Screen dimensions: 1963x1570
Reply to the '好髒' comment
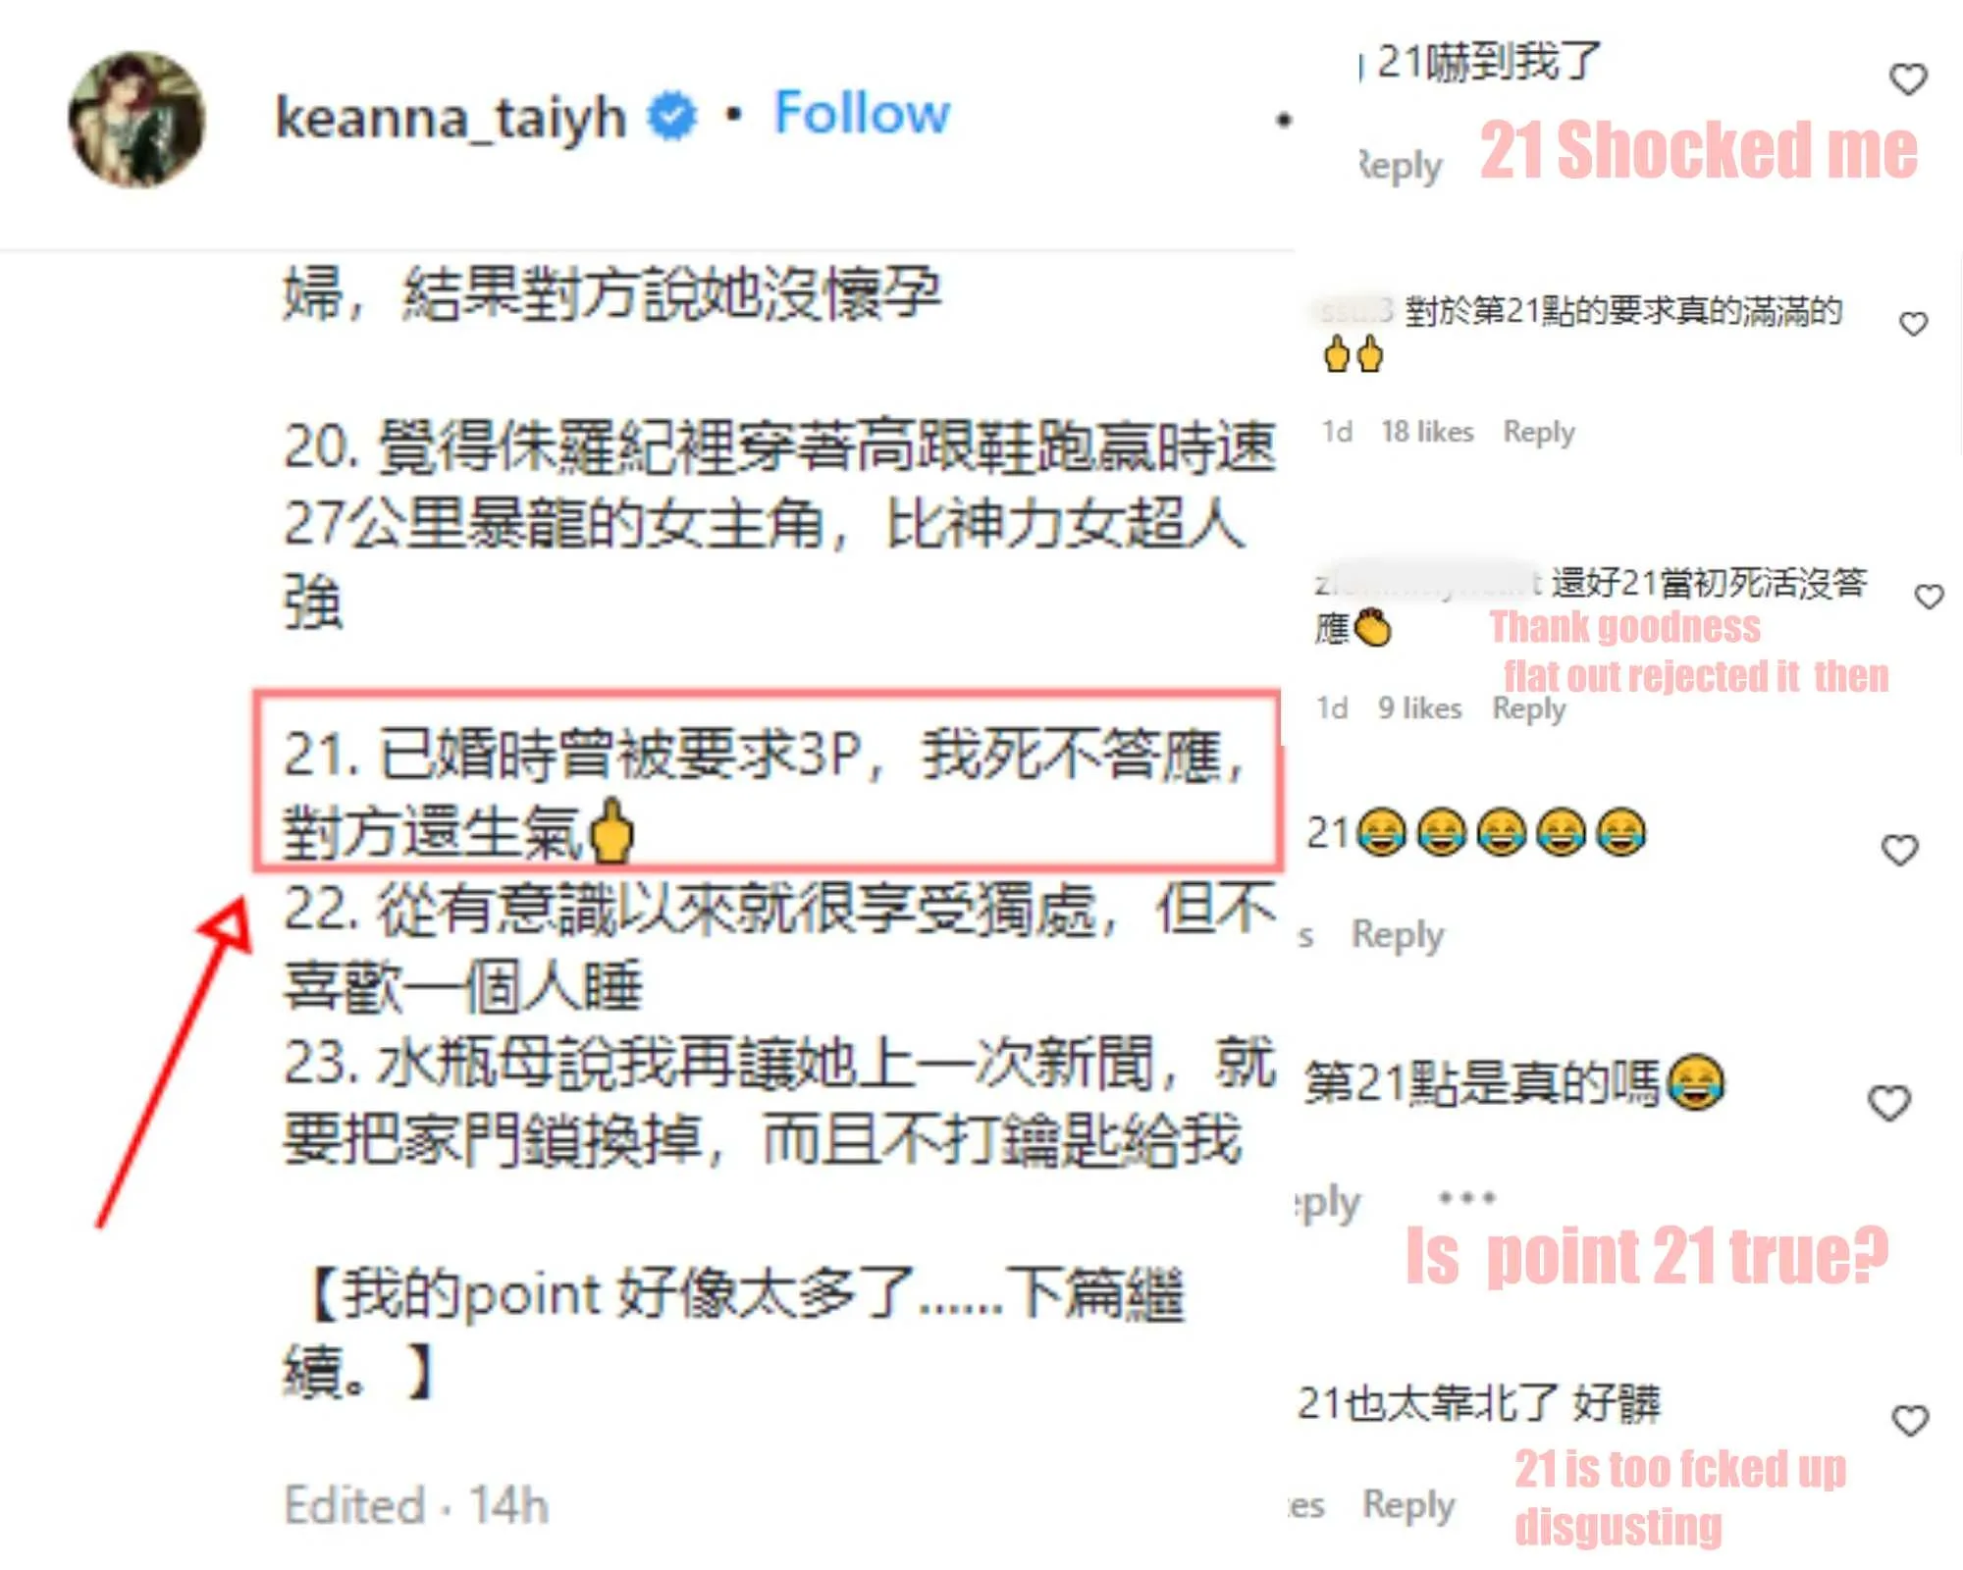[1408, 1505]
